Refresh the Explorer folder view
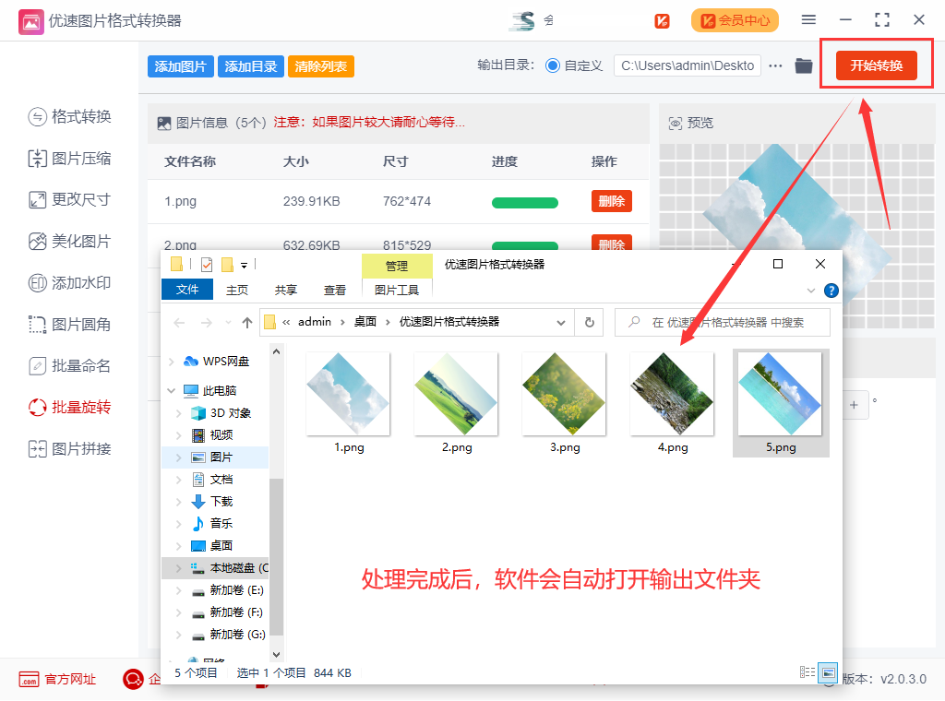Screen dimensions: 945x701 [x=589, y=323]
